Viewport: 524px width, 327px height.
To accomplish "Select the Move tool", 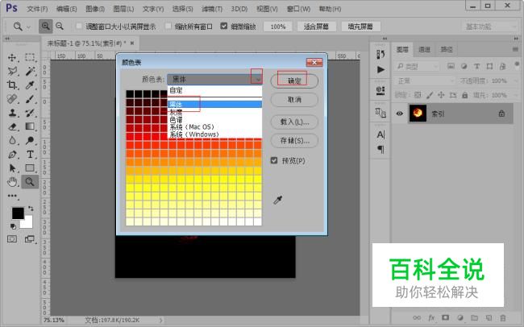I will pos(12,57).
